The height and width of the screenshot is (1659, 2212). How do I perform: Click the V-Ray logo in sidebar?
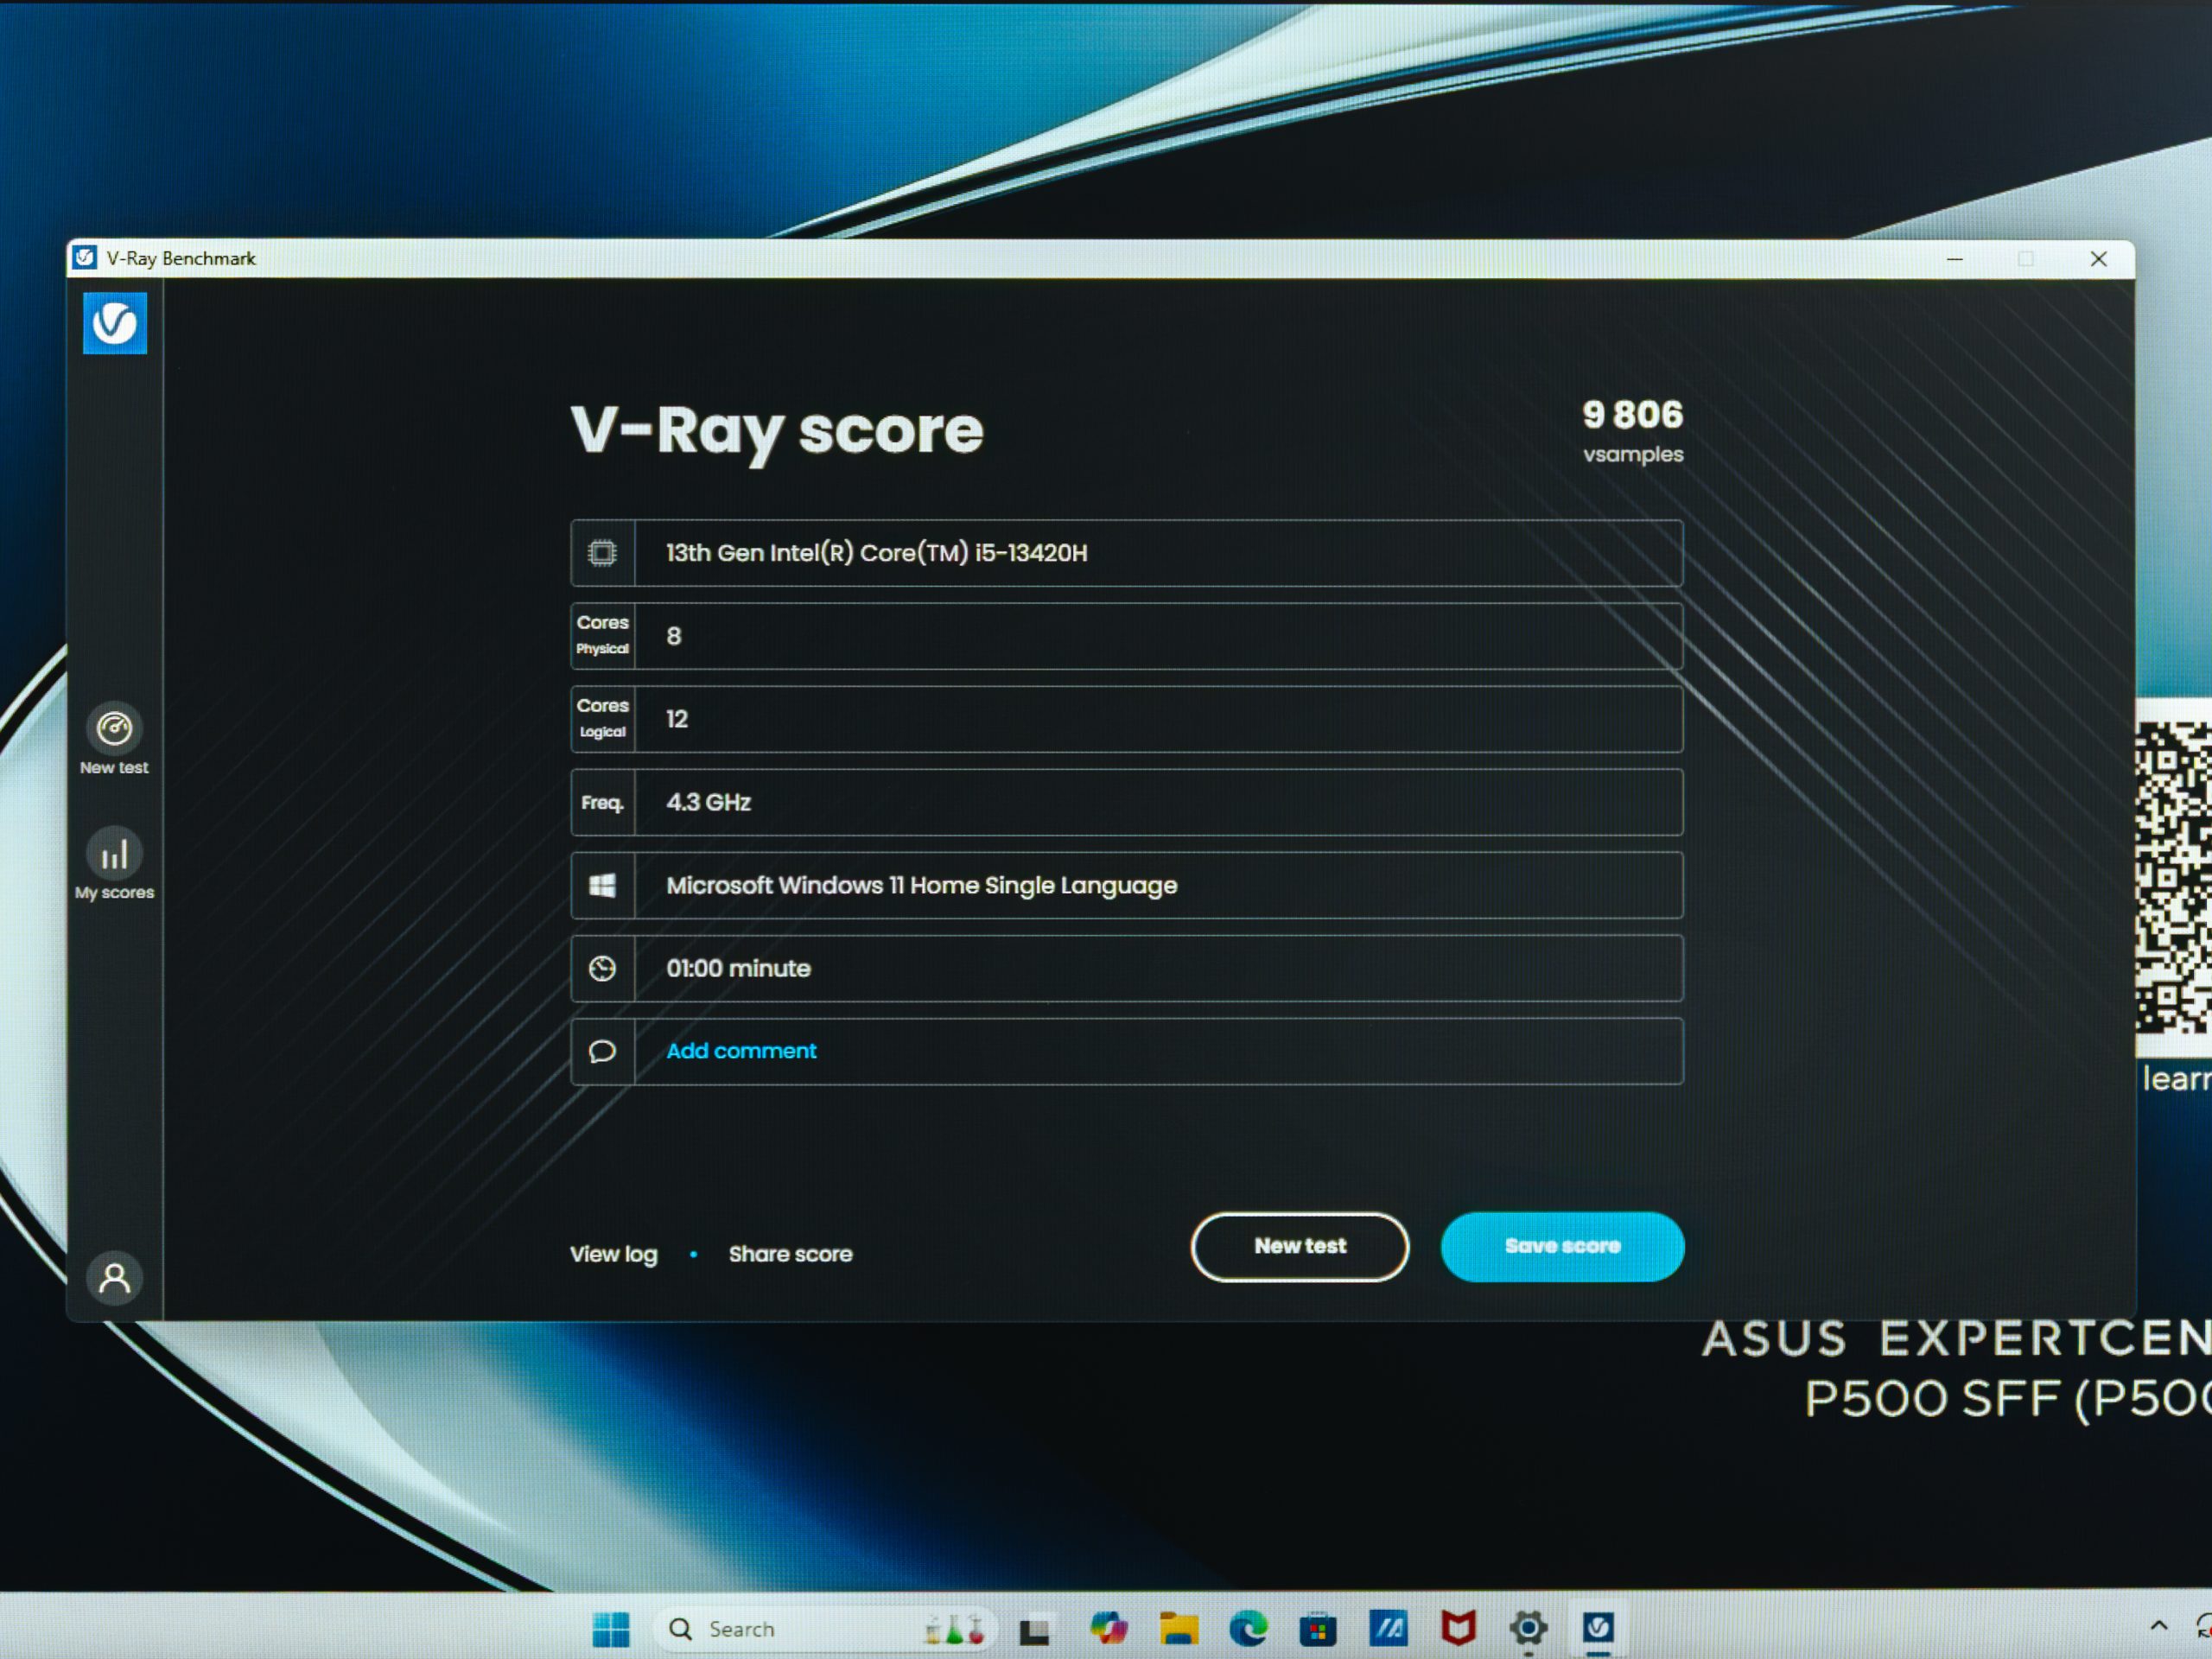click(114, 323)
